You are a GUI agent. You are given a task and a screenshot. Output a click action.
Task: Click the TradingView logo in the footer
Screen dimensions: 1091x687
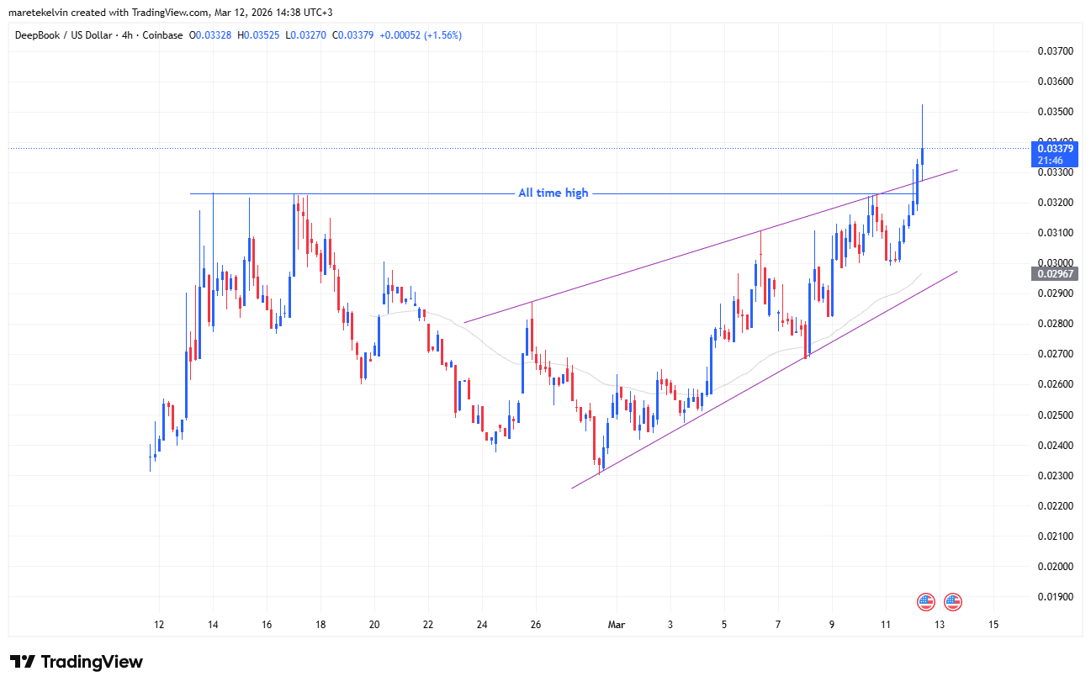[77, 662]
